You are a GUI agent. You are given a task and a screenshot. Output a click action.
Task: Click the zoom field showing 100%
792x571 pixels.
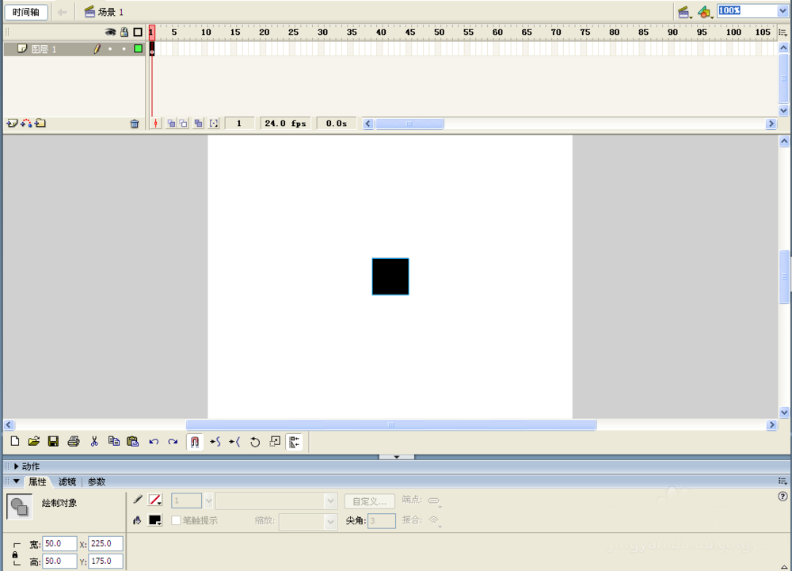pyautogui.click(x=748, y=11)
